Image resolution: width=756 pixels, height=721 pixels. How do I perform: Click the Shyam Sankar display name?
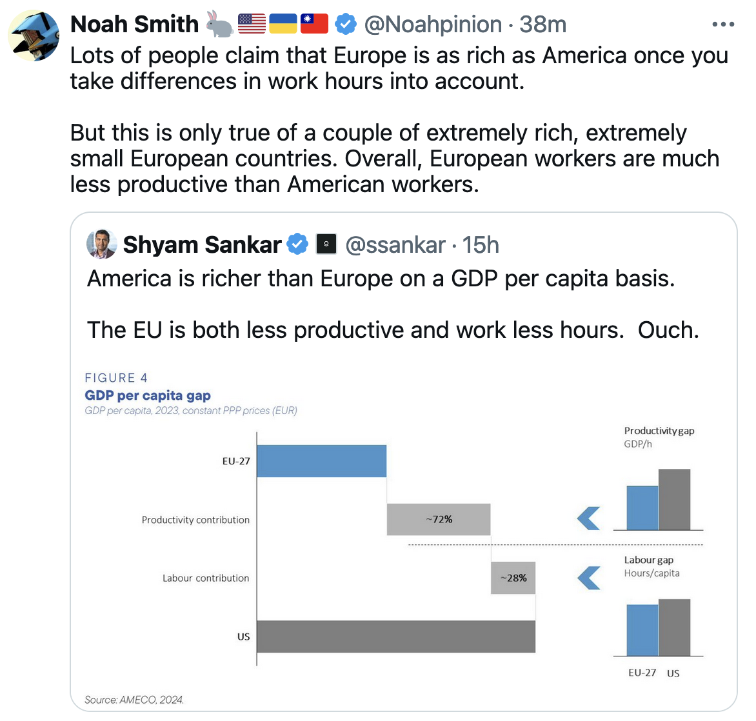202,245
